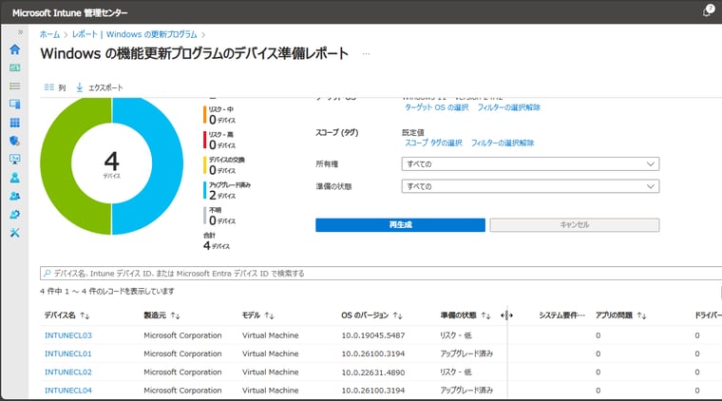Open the 所有権 dropdown
Screen dimensions: 722x401
click(x=530, y=163)
